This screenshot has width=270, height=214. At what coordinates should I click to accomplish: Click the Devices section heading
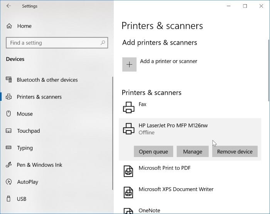[15, 59]
